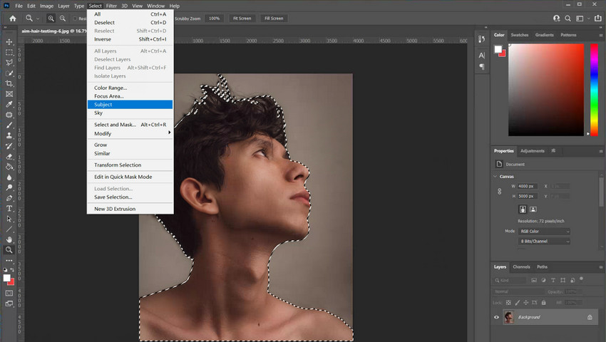Screen dimensions: 606x342
Task: Set canvas orientation to landscape
Action: [x=533, y=209]
